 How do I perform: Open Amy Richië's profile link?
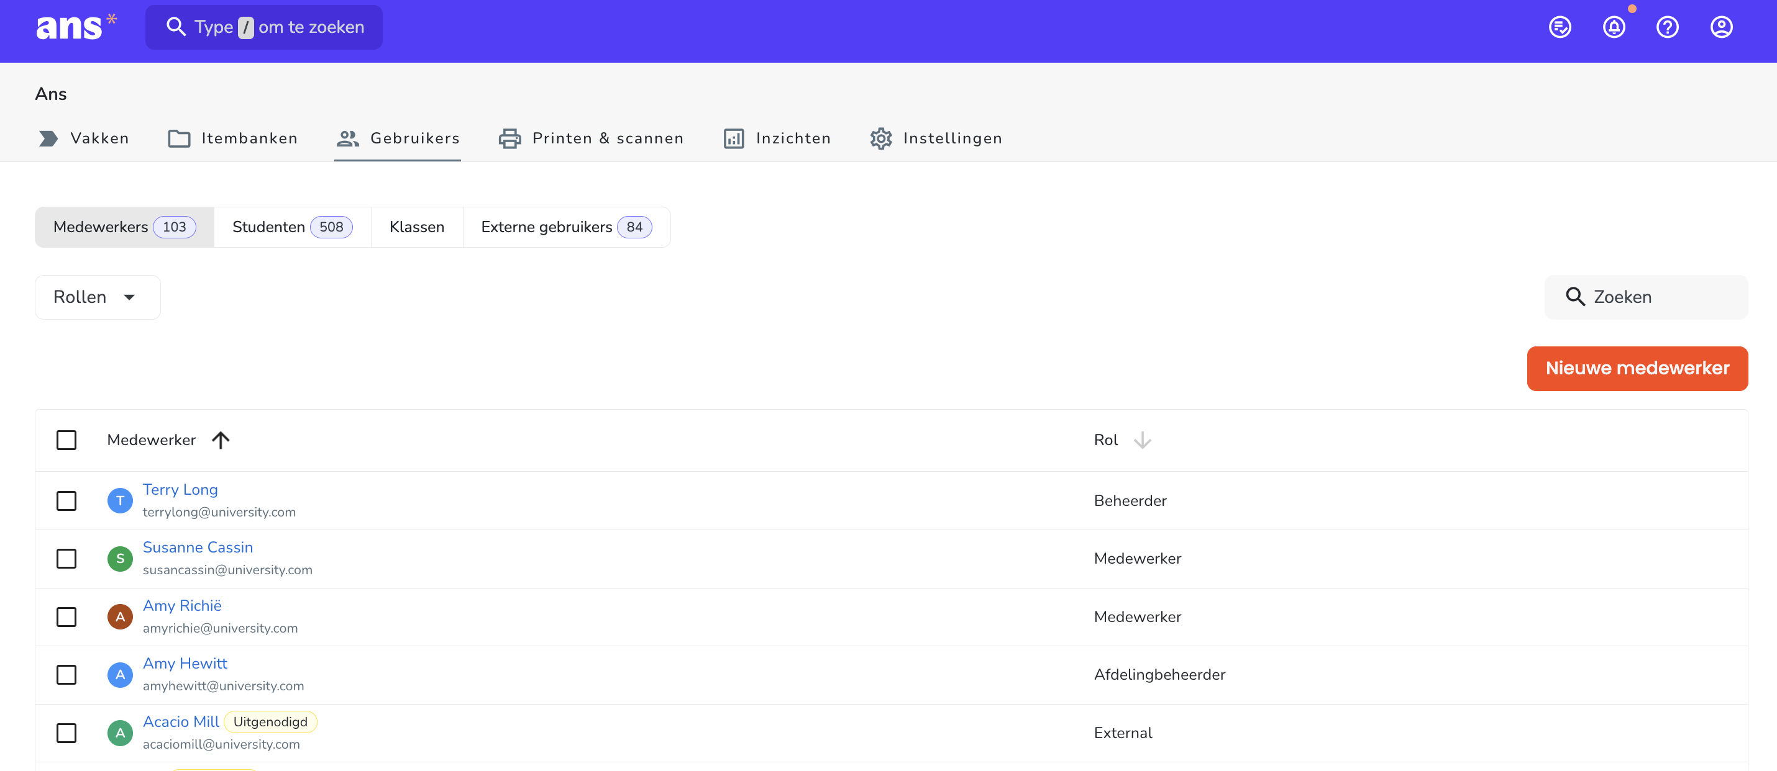pyautogui.click(x=182, y=606)
